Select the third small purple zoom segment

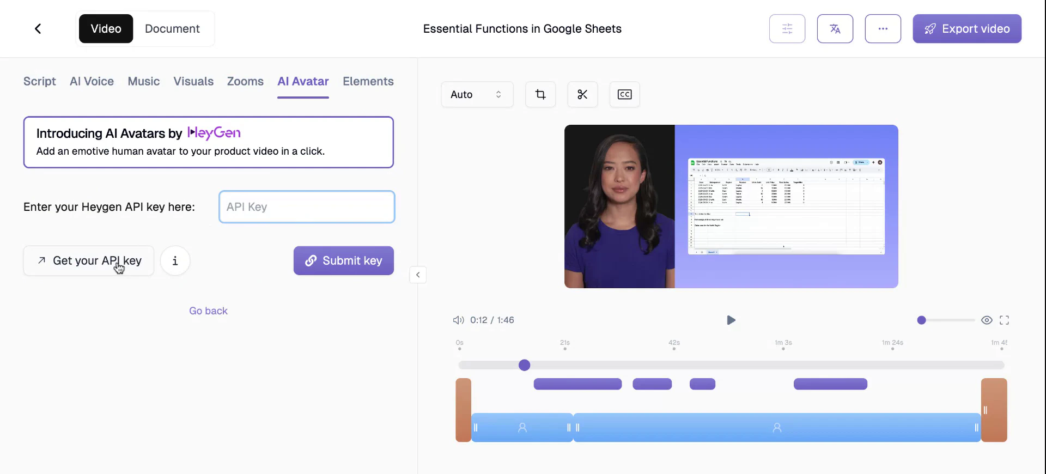(702, 384)
